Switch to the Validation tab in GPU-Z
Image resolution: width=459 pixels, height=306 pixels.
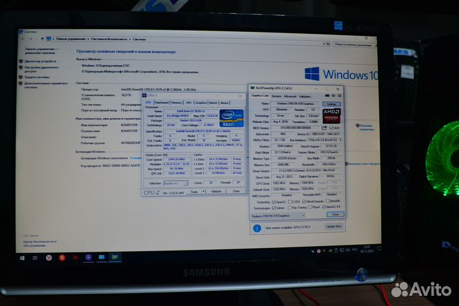pos(305,96)
